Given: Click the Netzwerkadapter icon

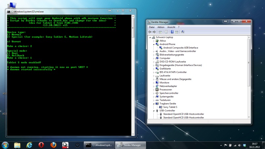Looking at the screenshot, I should (x=157, y=86).
